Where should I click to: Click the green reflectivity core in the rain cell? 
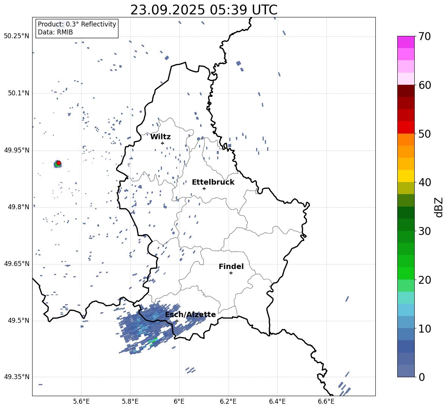pyautogui.click(x=153, y=341)
